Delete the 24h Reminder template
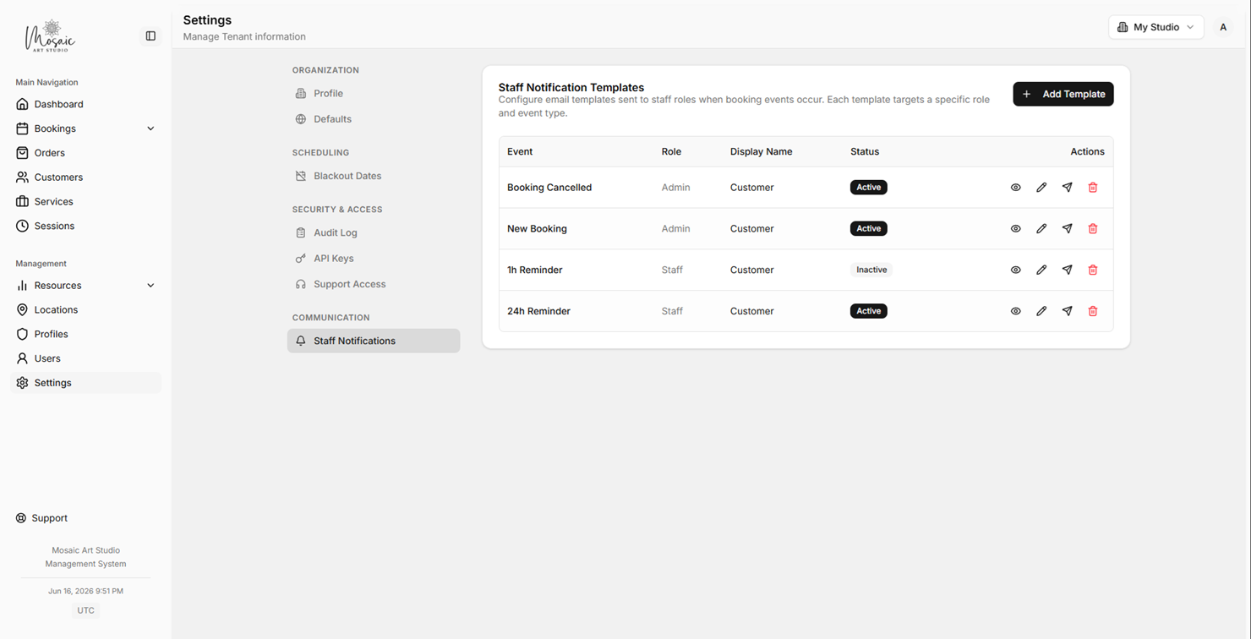 [1093, 312]
